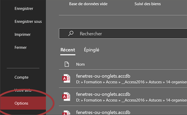The image size is (187, 115).
Task: Sort by the Nom column header
Action: pyautogui.click(x=80, y=64)
